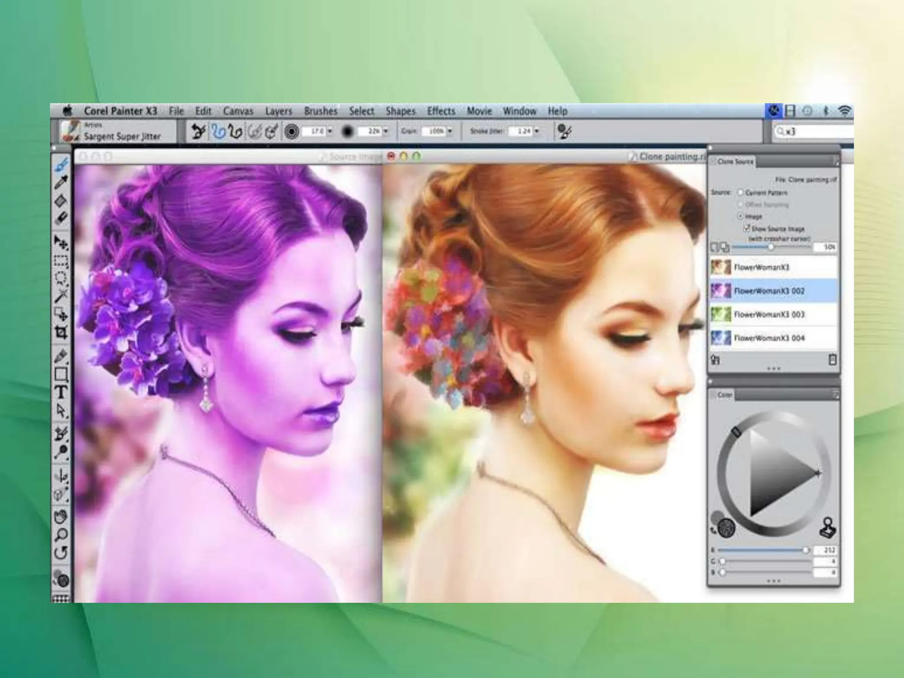Select the Dropper tool in the toolbox
The width and height of the screenshot is (904, 678).
[x=61, y=182]
